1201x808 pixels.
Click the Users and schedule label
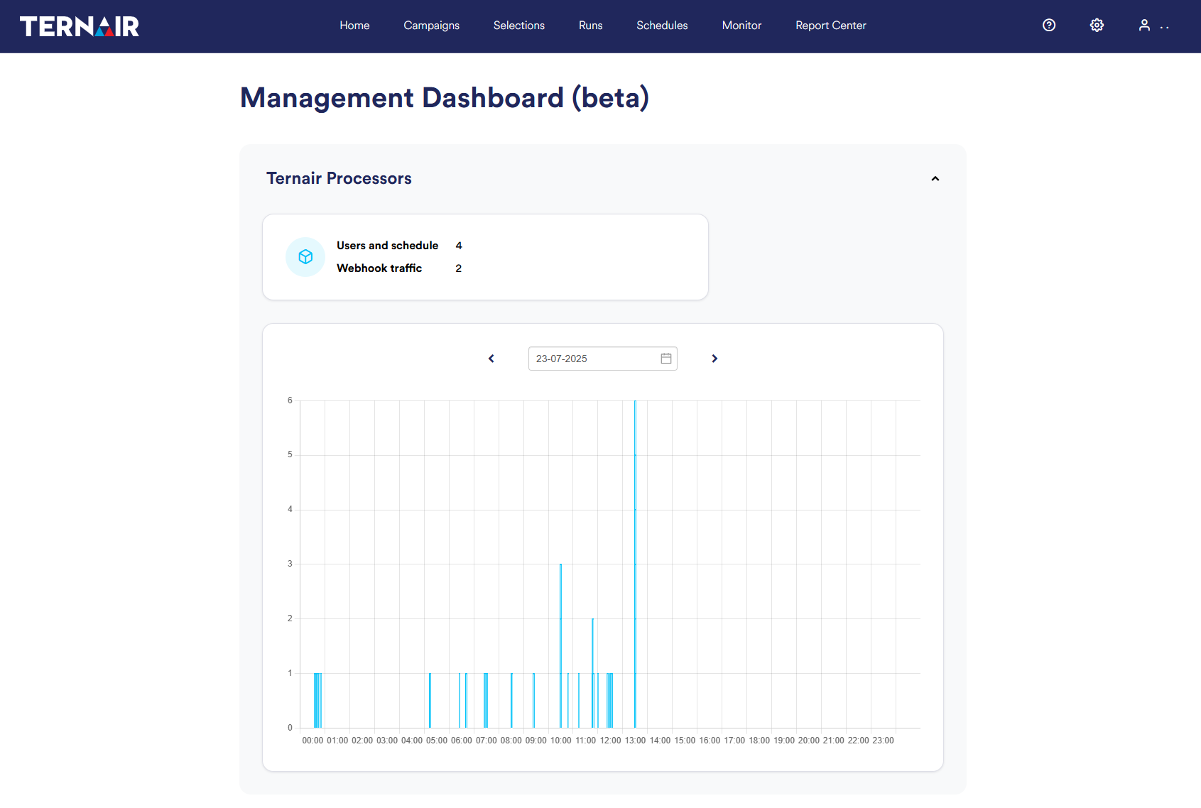(387, 246)
